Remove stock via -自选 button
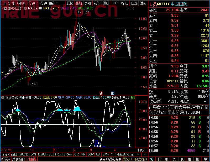This screenshot has height=162, width=210. 134,3
